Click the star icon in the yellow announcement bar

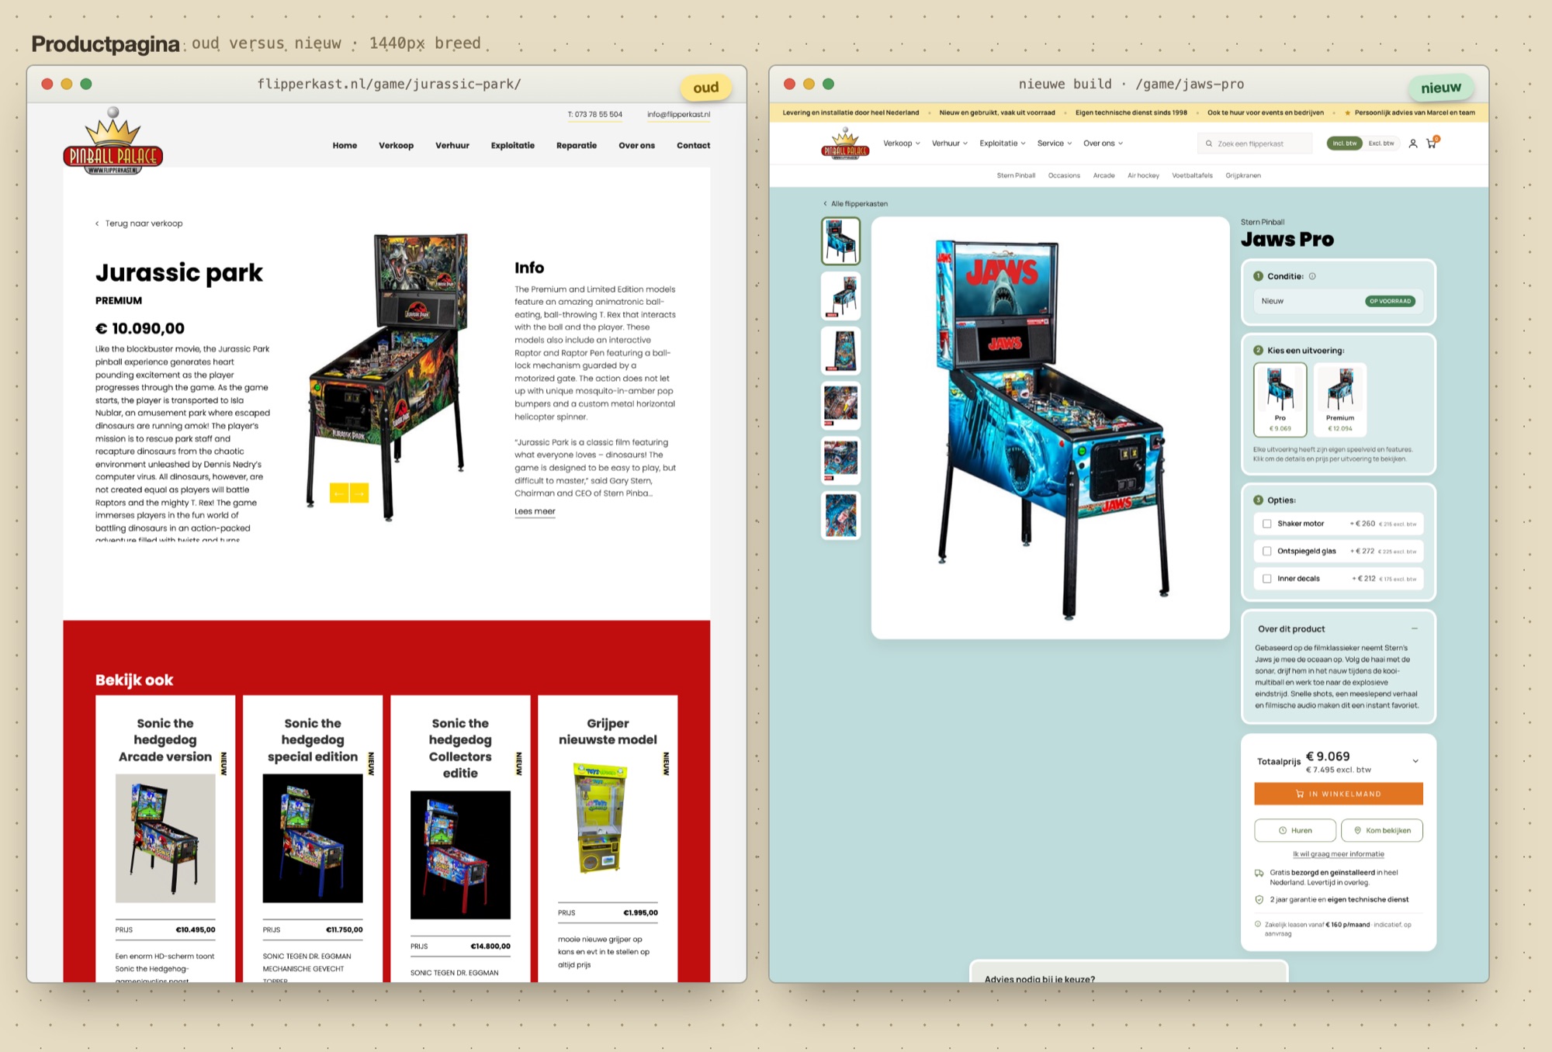point(1347,113)
